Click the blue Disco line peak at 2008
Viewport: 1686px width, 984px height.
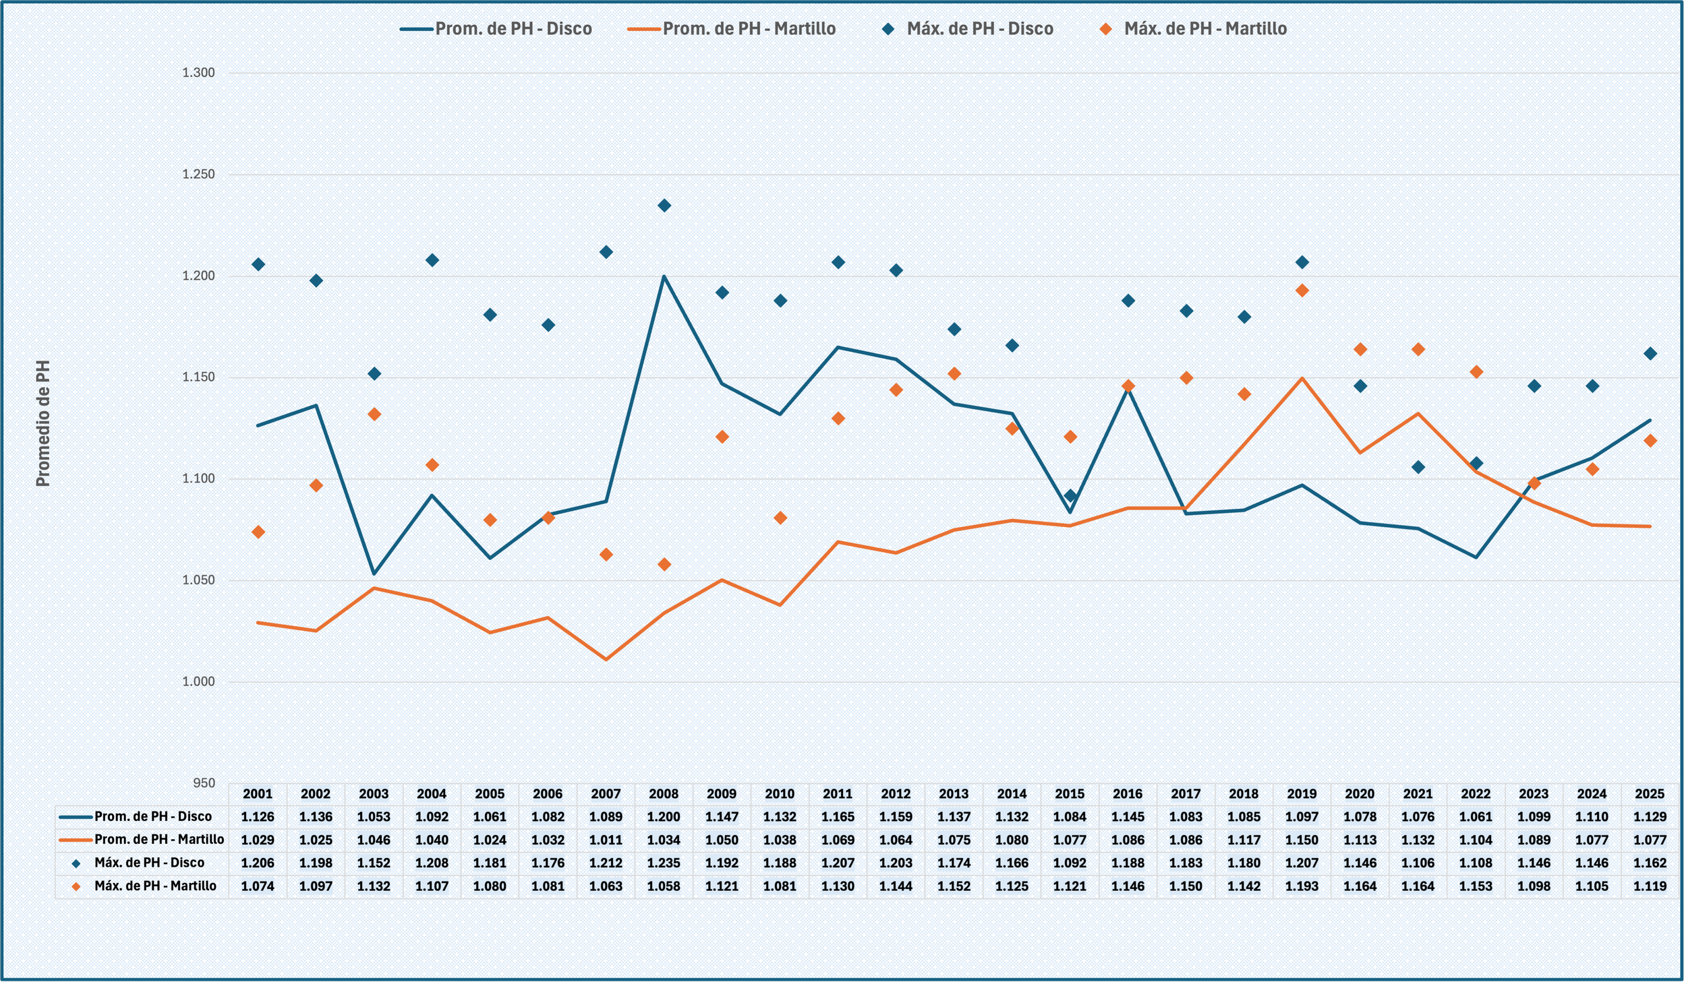(664, 277)
